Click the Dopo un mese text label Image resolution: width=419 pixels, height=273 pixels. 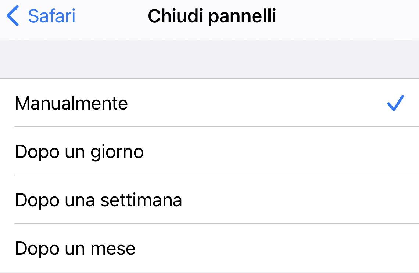75,248
